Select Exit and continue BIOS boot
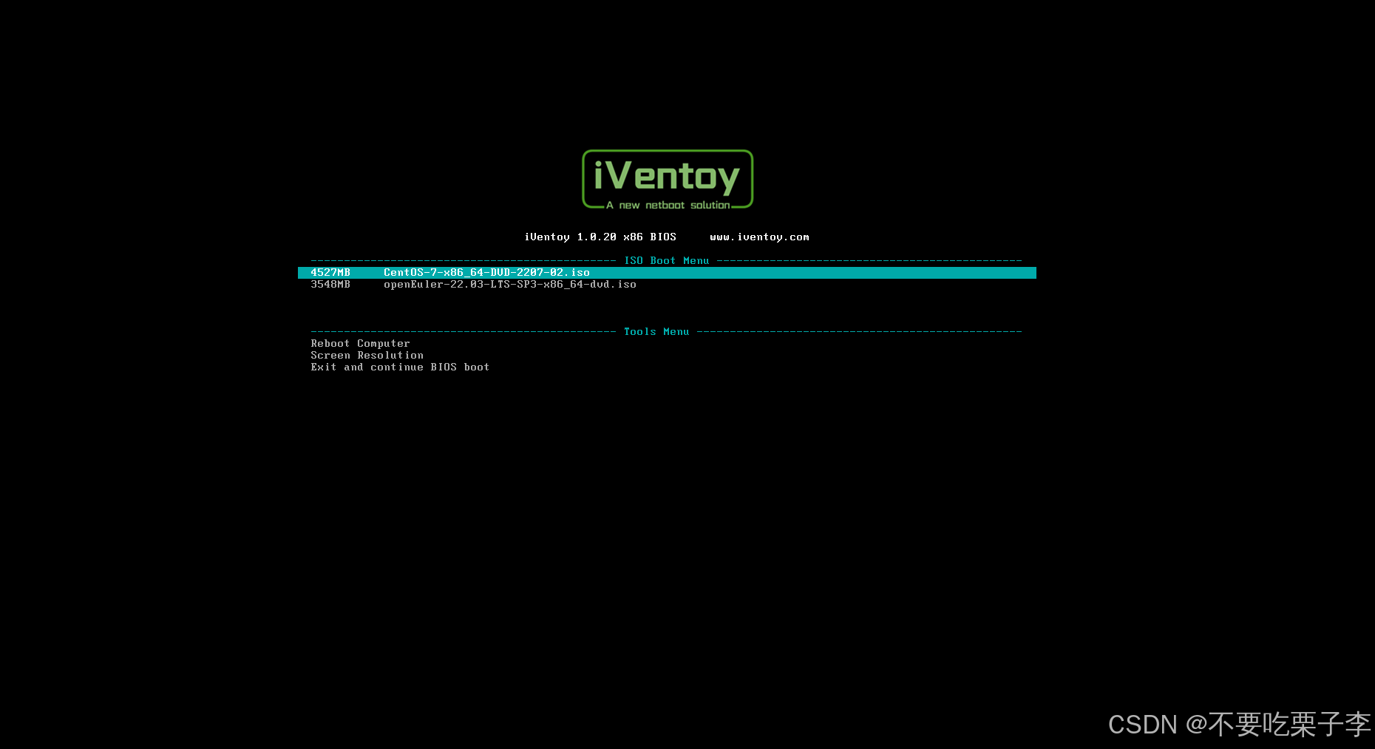This screenshot has width=1375, height=749. coord(400,367)
